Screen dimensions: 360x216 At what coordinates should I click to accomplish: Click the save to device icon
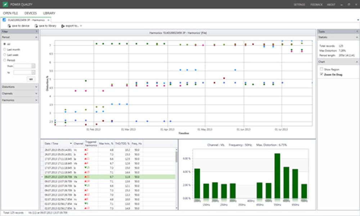(x=9, y=26)
